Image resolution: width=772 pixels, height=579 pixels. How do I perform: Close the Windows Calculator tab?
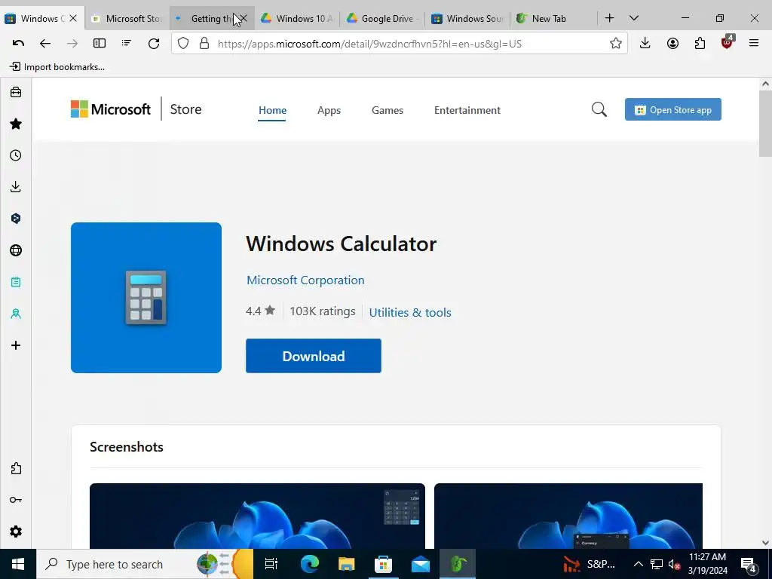[73, 18]
